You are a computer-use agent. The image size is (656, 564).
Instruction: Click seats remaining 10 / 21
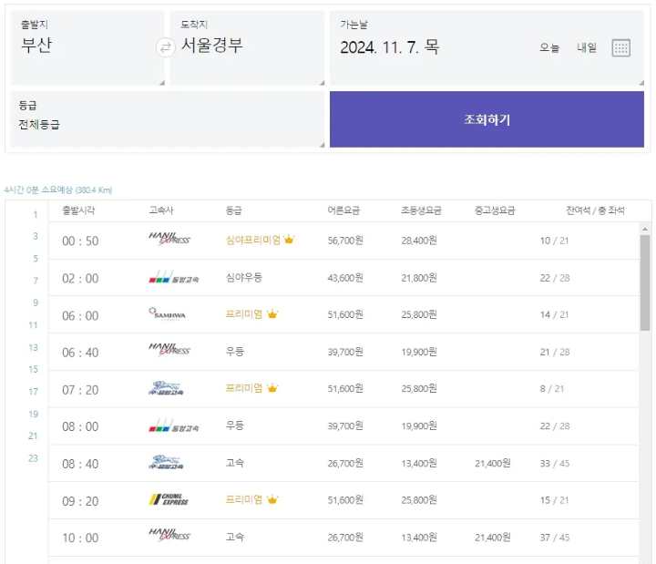coord(554,241)
